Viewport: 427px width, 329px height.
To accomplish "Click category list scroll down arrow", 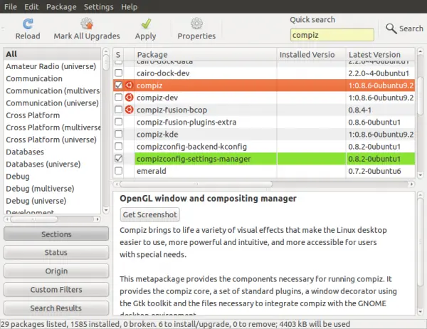I will [106, 210].
